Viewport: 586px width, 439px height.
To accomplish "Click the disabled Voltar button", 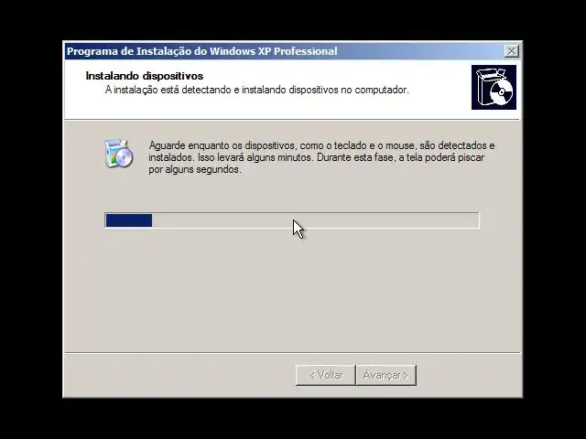I will 326,375.
